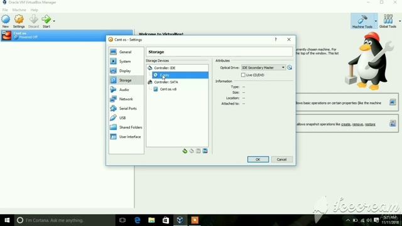Viewport: 402px width, 226px height.
Task: Select the Empty optical drive entry
Action: tap(180, 75)
